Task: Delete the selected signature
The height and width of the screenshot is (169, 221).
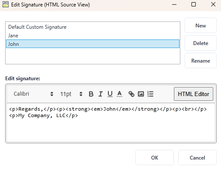Action: (200, 43)
